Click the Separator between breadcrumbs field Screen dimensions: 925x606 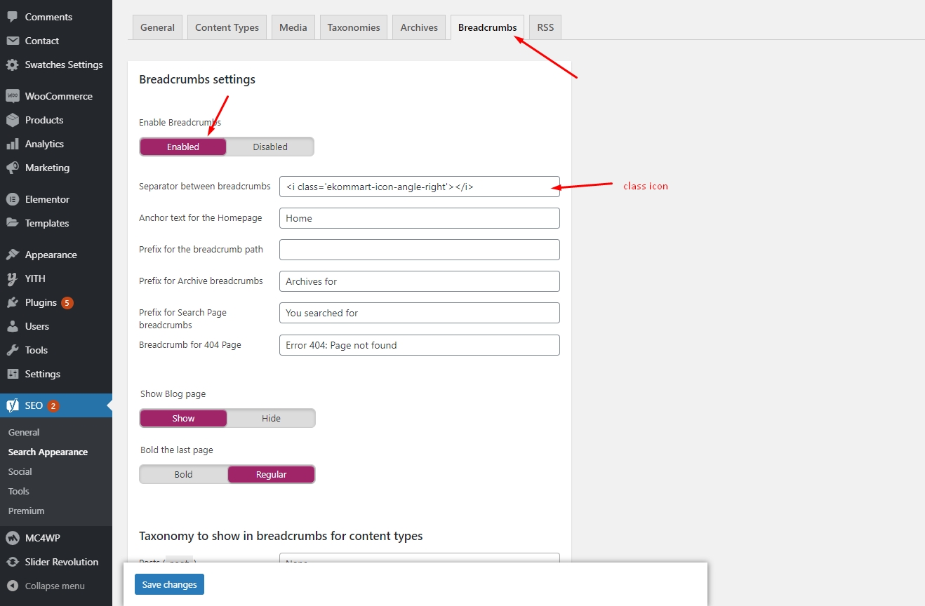[419, 187]
